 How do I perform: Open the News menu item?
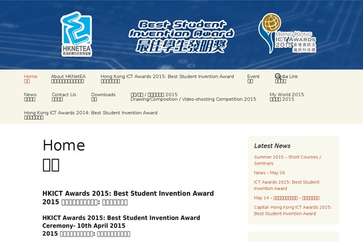point(30,97)
